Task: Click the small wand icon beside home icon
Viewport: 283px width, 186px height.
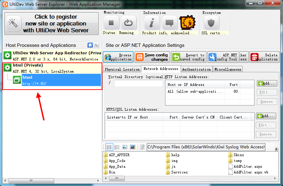Action: (x=96, y=45)
